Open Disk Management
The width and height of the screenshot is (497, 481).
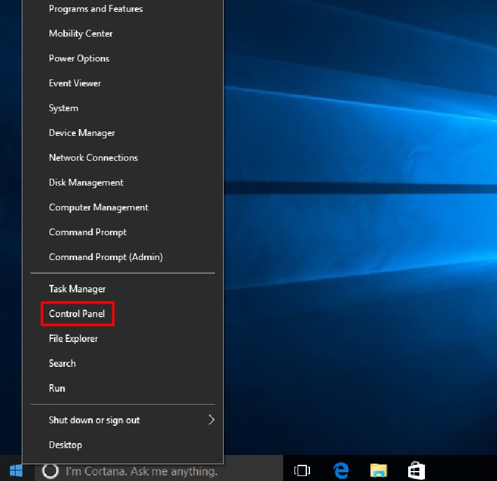86,182
